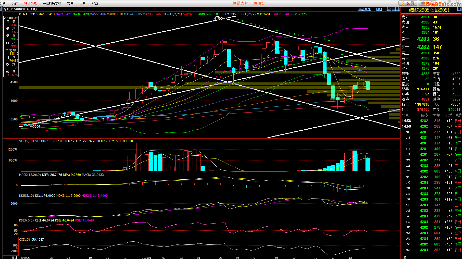Maximize the 螺纹2205 quote panel
The width and height of the screenshot is (462, 259).
[459, 9]
